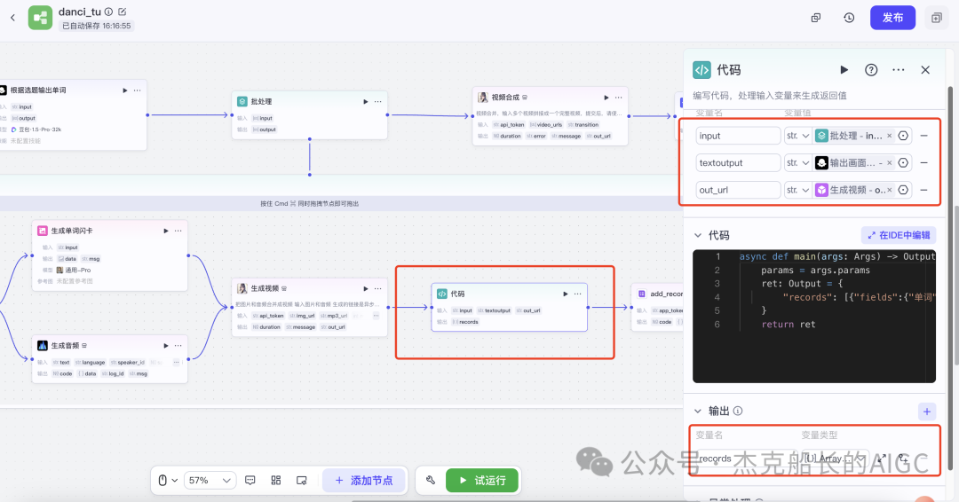This screenshot has height=502, width=959.
Task: Run the 视频合成 node
Action: tap(606, 98)
